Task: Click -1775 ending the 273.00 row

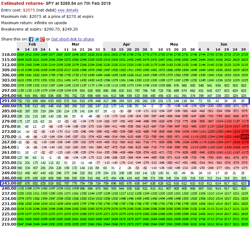Action: point(245,132)
